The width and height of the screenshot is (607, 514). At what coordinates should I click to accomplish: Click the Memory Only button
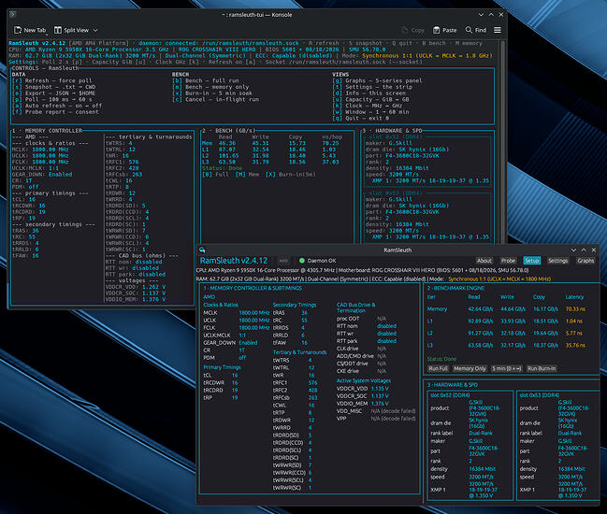(470, 368)
